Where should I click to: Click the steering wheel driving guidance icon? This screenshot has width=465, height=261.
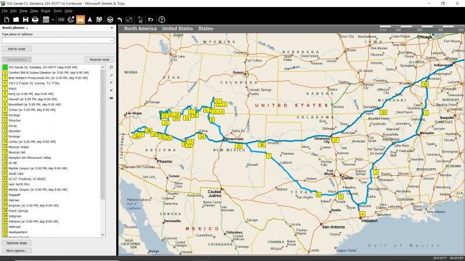click(x=110, y=20)
